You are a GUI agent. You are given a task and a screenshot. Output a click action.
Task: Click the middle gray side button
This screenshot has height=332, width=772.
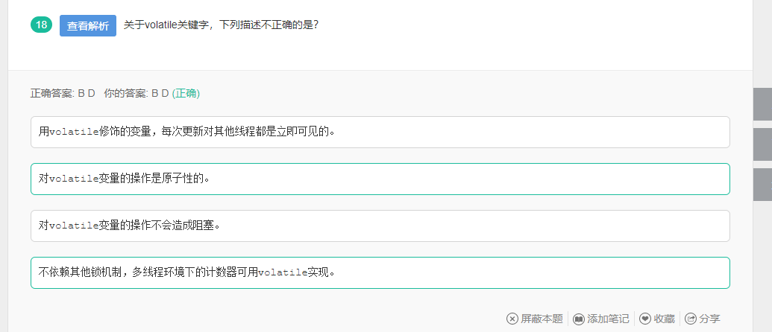pyautogui.click(x=762, y=144)
